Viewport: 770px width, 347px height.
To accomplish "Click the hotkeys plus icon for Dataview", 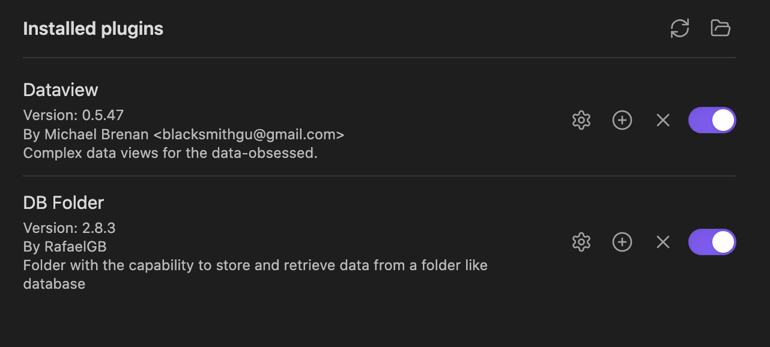I will [622, 120].
